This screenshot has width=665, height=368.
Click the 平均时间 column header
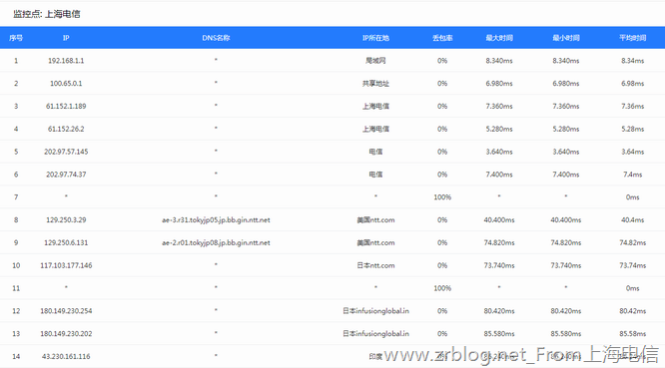point(632,38)
